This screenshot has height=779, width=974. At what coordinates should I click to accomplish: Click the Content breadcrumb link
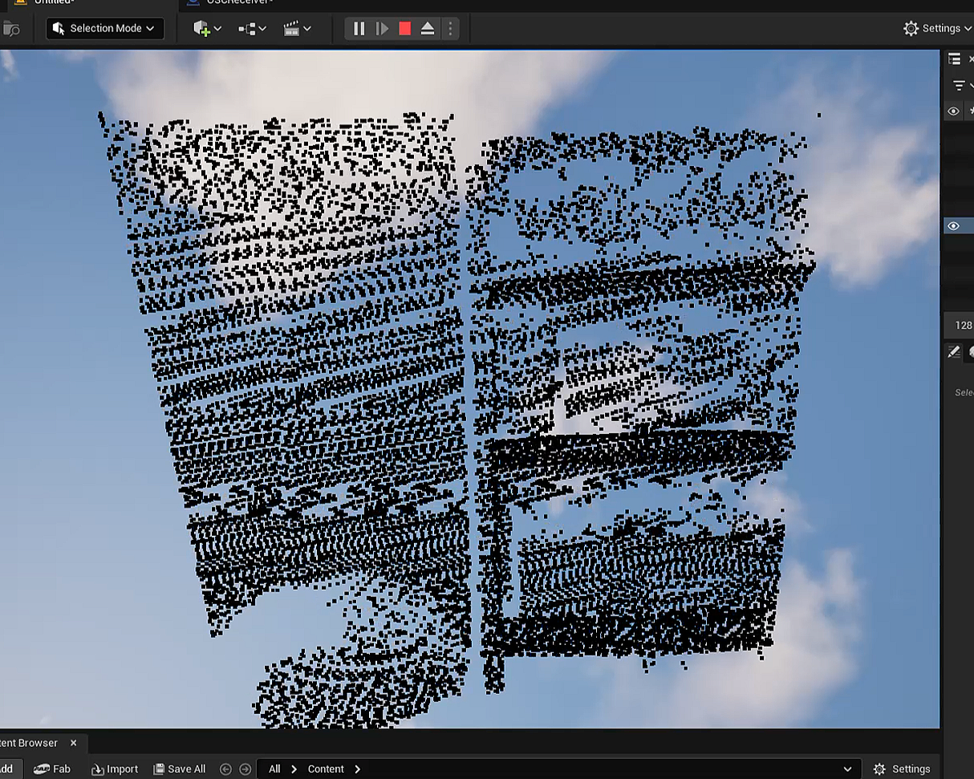click(x=326, y=769)
